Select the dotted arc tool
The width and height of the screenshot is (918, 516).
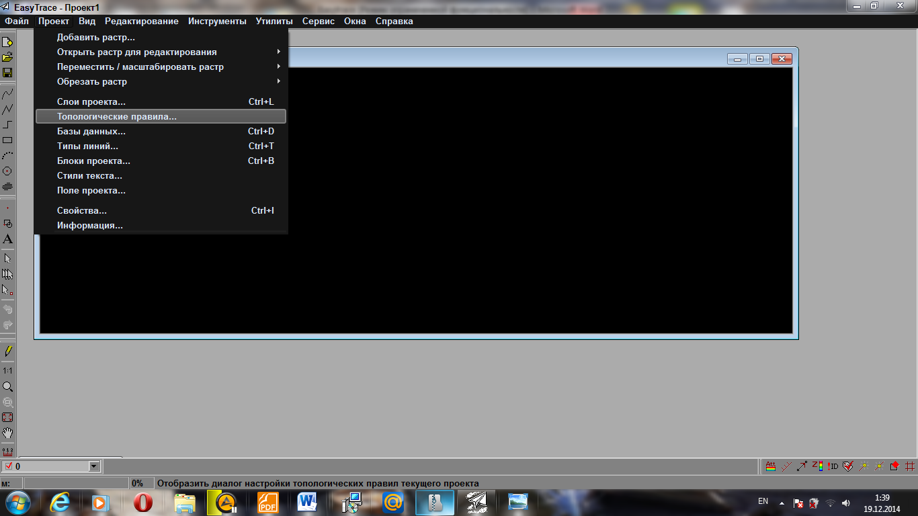(x=7, y=156)
